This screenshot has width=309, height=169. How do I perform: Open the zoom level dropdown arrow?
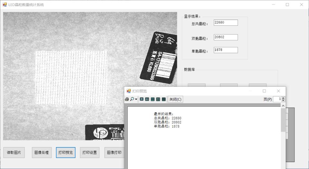[x=136, y=99]
